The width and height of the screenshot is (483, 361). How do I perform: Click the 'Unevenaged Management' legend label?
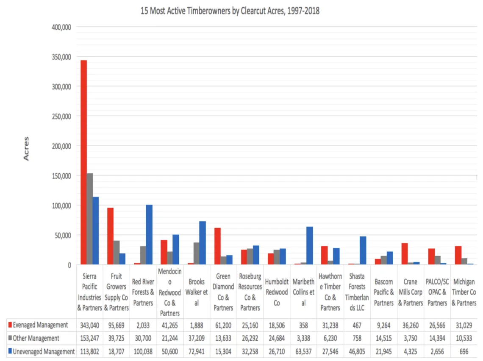tap(44, 351)
